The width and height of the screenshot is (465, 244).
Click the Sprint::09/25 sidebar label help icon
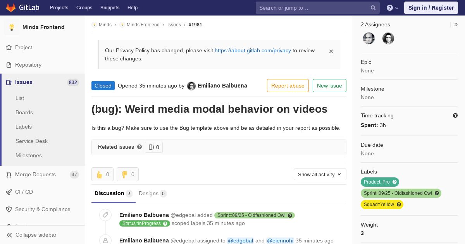pyautogui.click(x=437, y=193)
